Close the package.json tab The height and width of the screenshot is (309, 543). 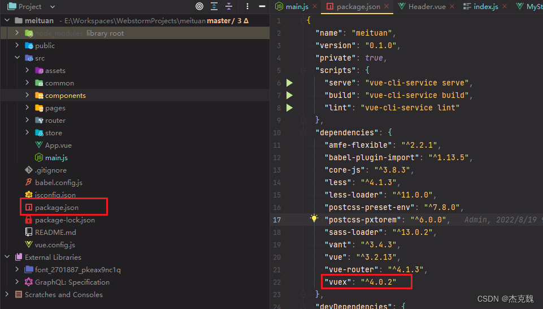tap(386, 7)
